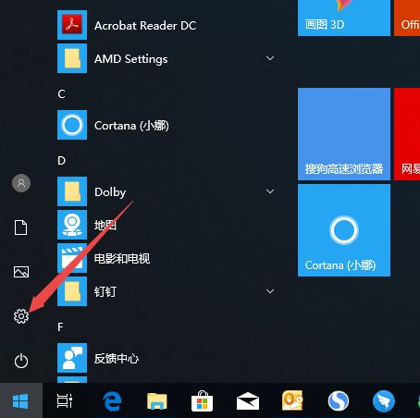
Task: Select the AMD Settings text label
Action: click(131, 59)
